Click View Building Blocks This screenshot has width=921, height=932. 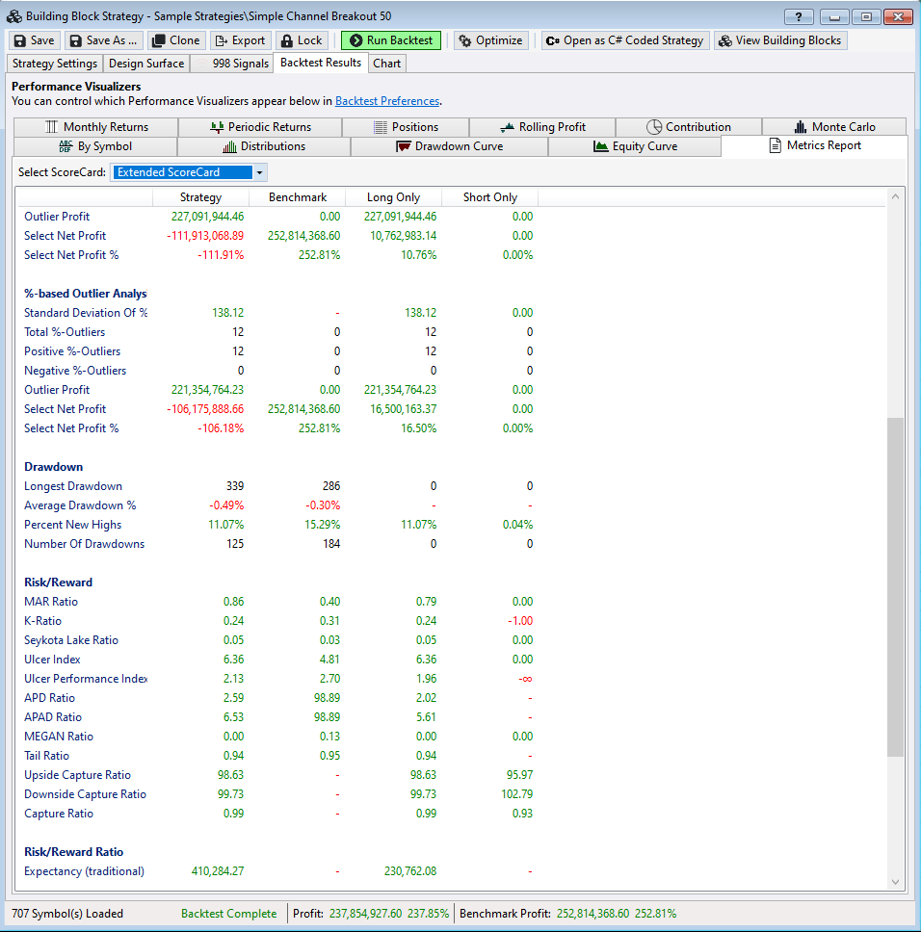(779, 40)
